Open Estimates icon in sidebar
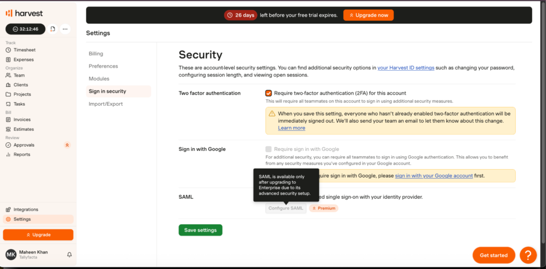 point(9,129)
